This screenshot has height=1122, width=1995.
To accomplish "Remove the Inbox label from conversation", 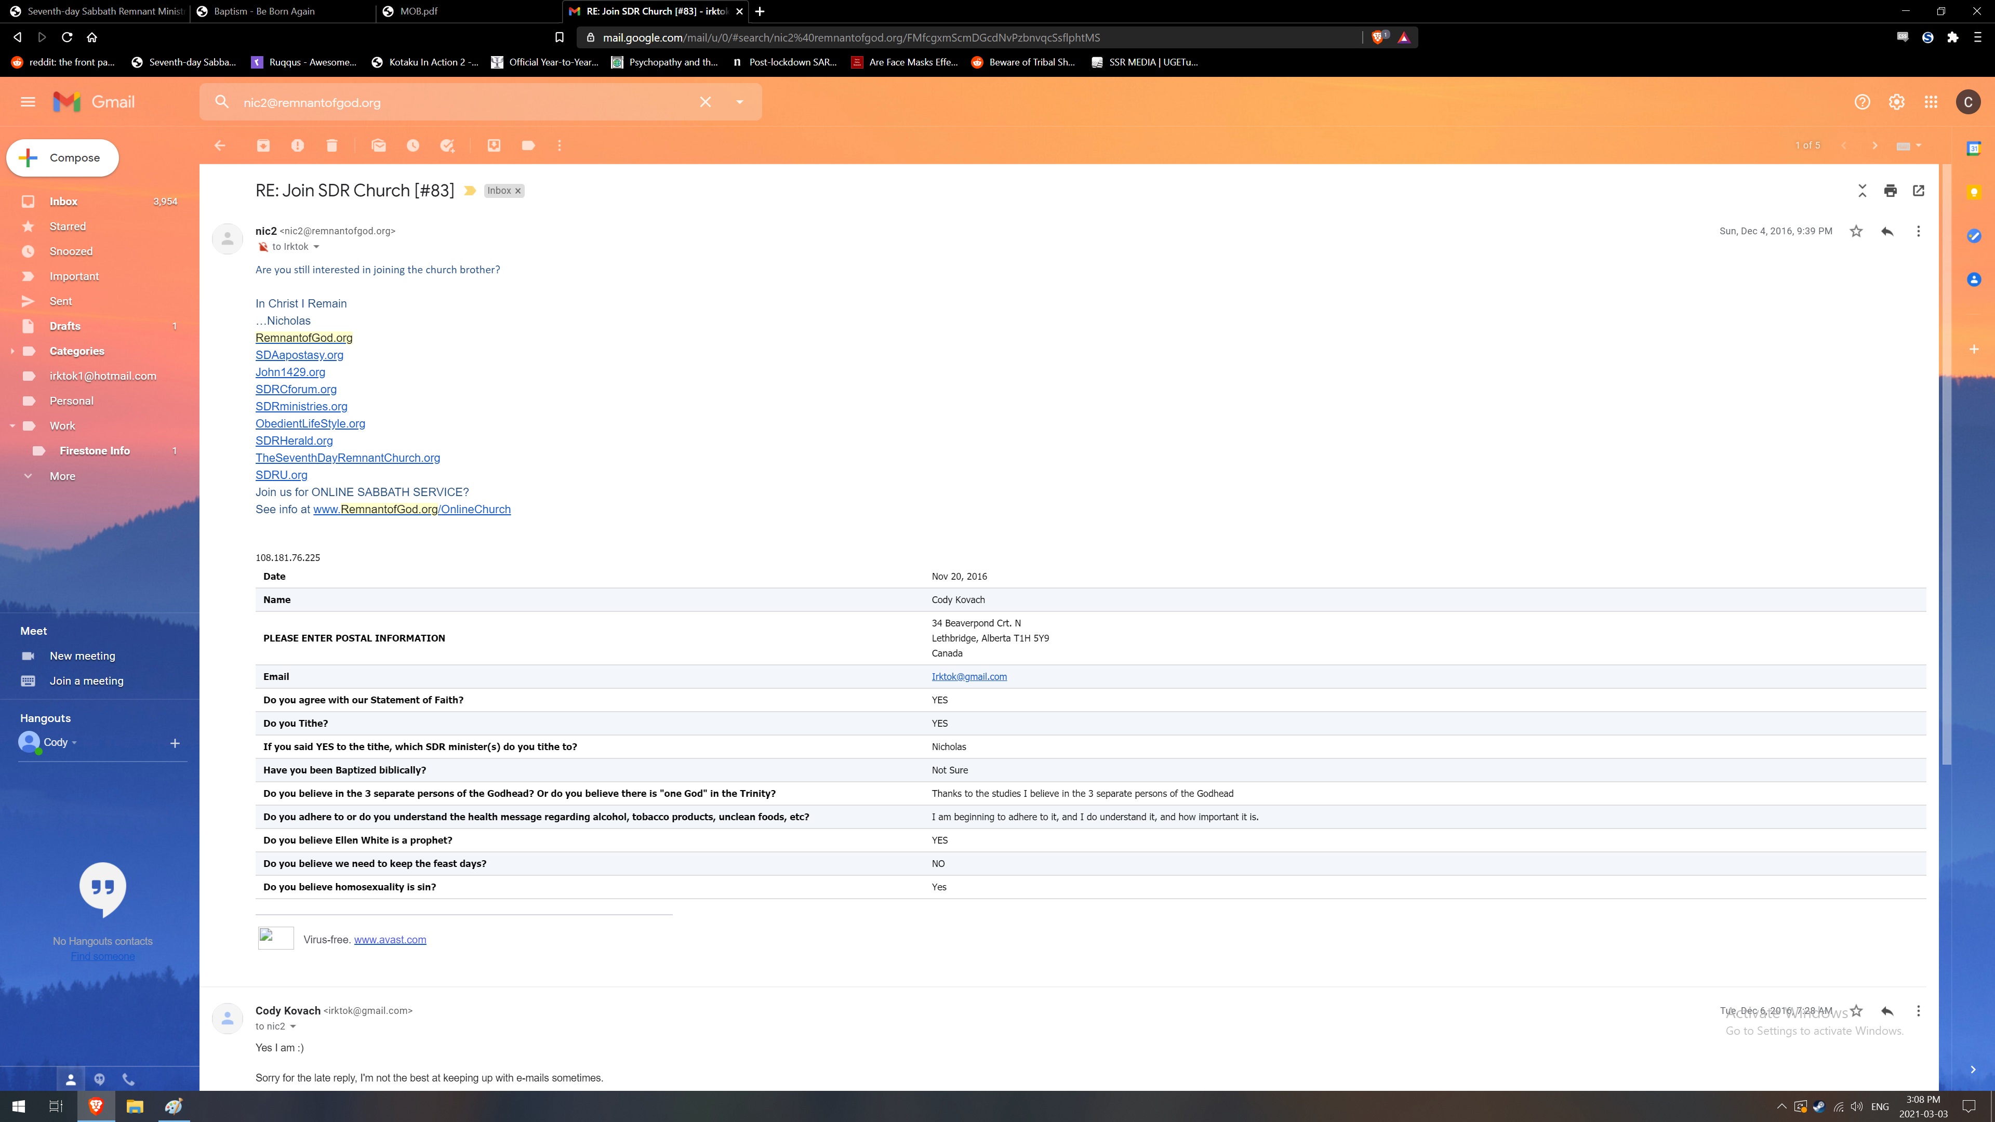I will pyautogui.click(x=518, y=191).
